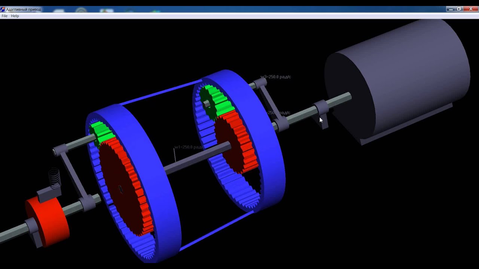Image resolution: width=479 pixels, height=269 pixels.
Task: Maximize the Адаптивный привод window
Action: 459,9
